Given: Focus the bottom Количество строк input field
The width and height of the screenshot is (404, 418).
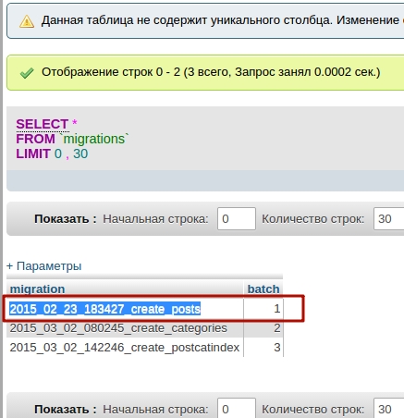Looking at the screenshot, I should (x=389, y=408).
